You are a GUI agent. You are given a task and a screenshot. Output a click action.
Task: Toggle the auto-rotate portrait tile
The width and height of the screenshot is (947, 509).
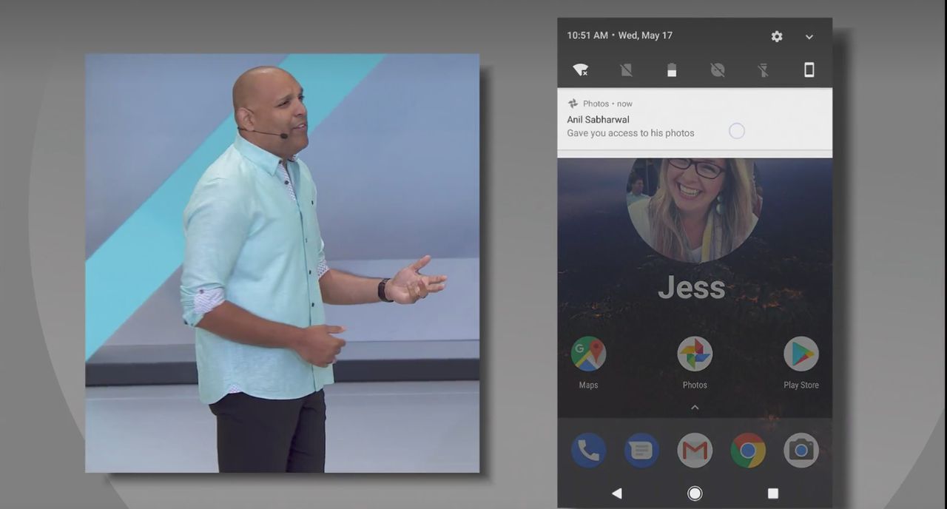[809, 70]
